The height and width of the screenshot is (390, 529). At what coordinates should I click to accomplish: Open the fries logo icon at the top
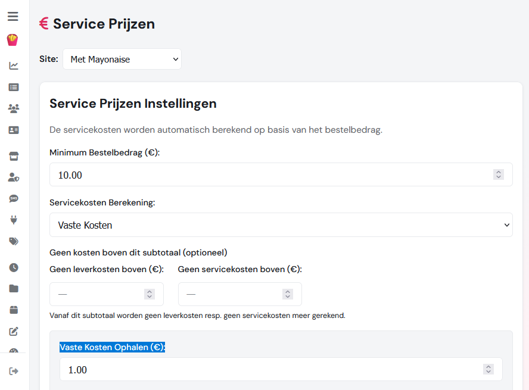click(x=13, y=40)
